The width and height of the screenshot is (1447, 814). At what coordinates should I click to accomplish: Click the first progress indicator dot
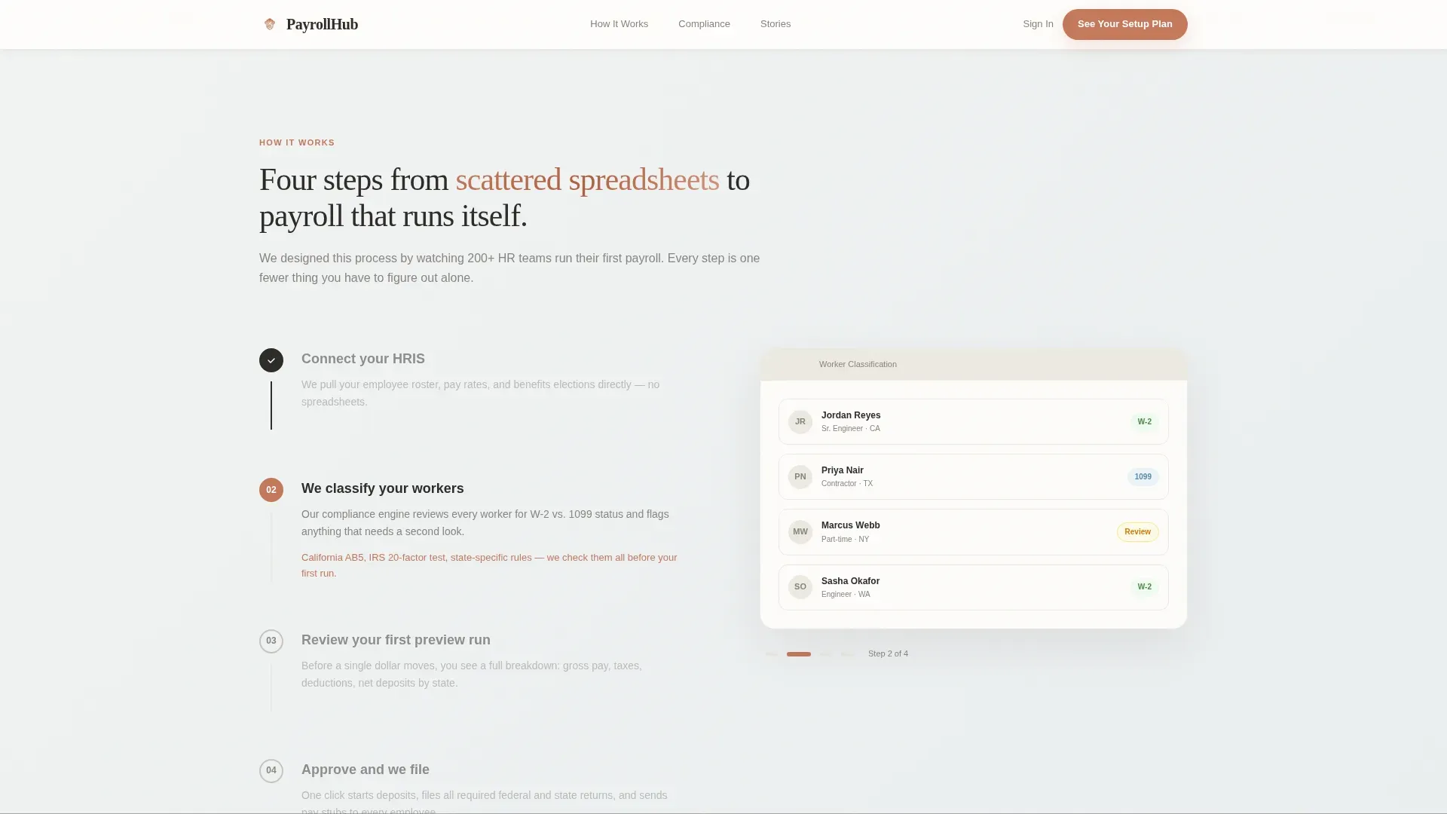pyautogui.click(x=772, y=654)
